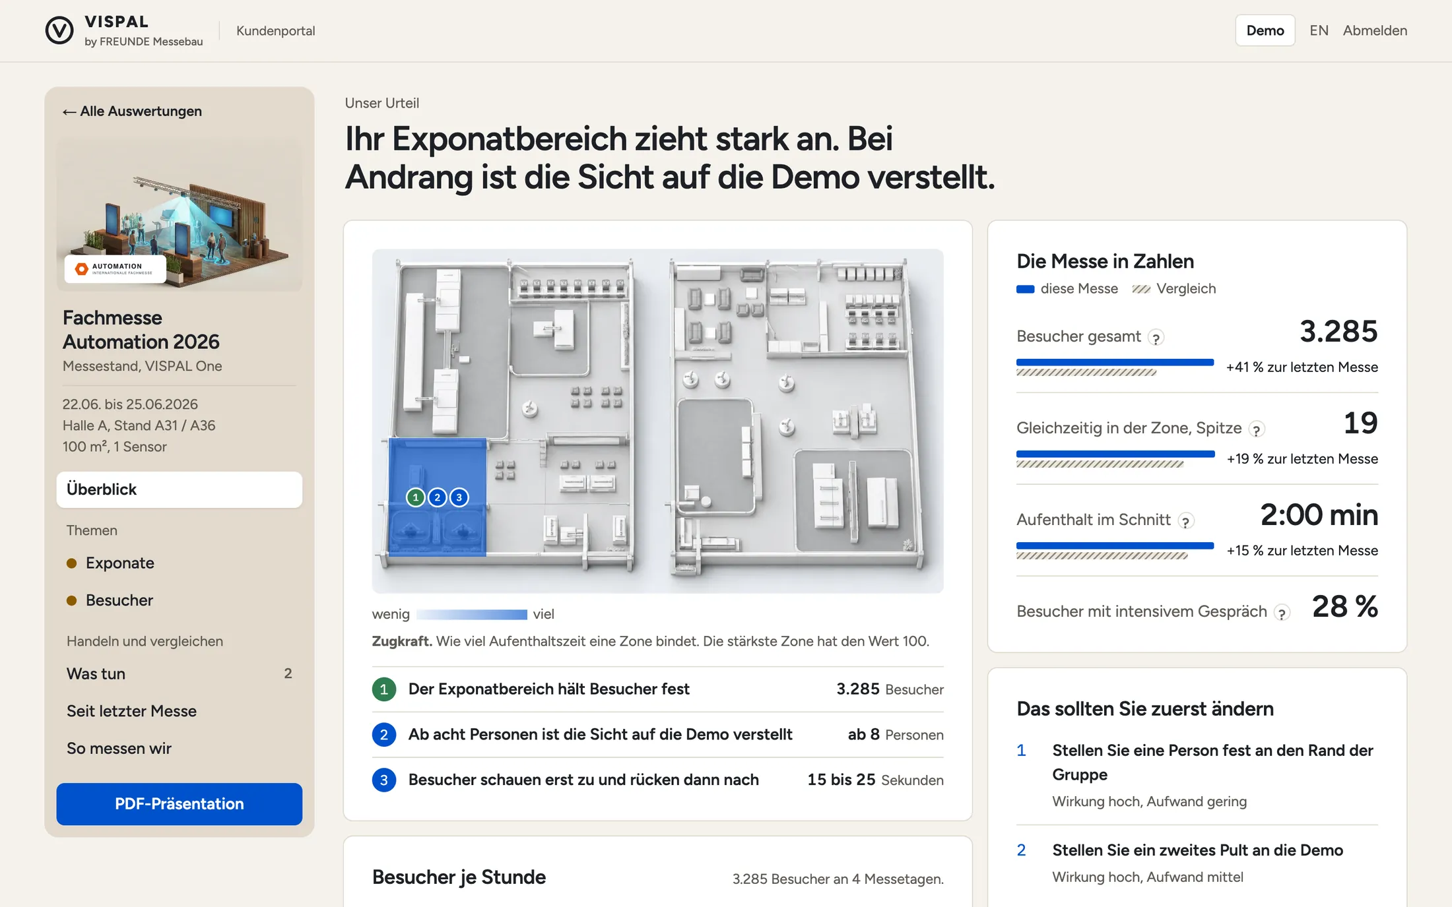The height and width of the screenshot is (907, 1452).
Task: Open the Kundenportal link in header
Action: pyautogui.click(x=275, y=30)
